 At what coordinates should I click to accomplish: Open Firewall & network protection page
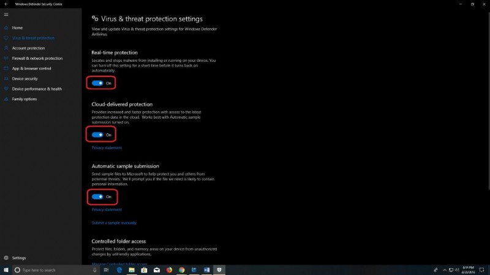click(37, 58)
